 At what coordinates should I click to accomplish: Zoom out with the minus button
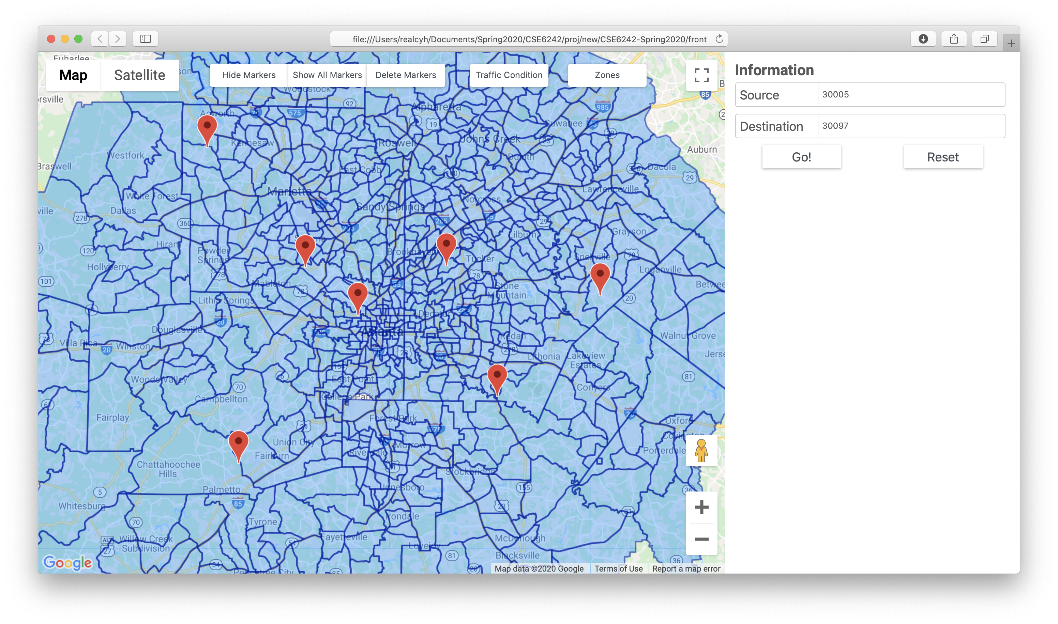tap(701, 539)
